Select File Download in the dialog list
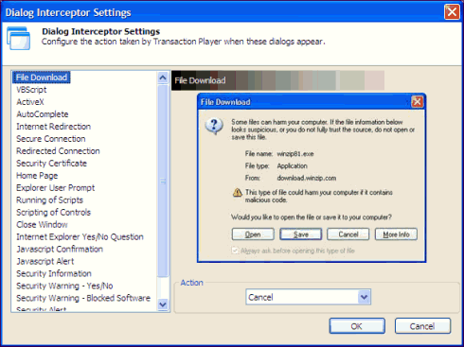Screen dimensions: 464x347 click(x=42, y=78)
